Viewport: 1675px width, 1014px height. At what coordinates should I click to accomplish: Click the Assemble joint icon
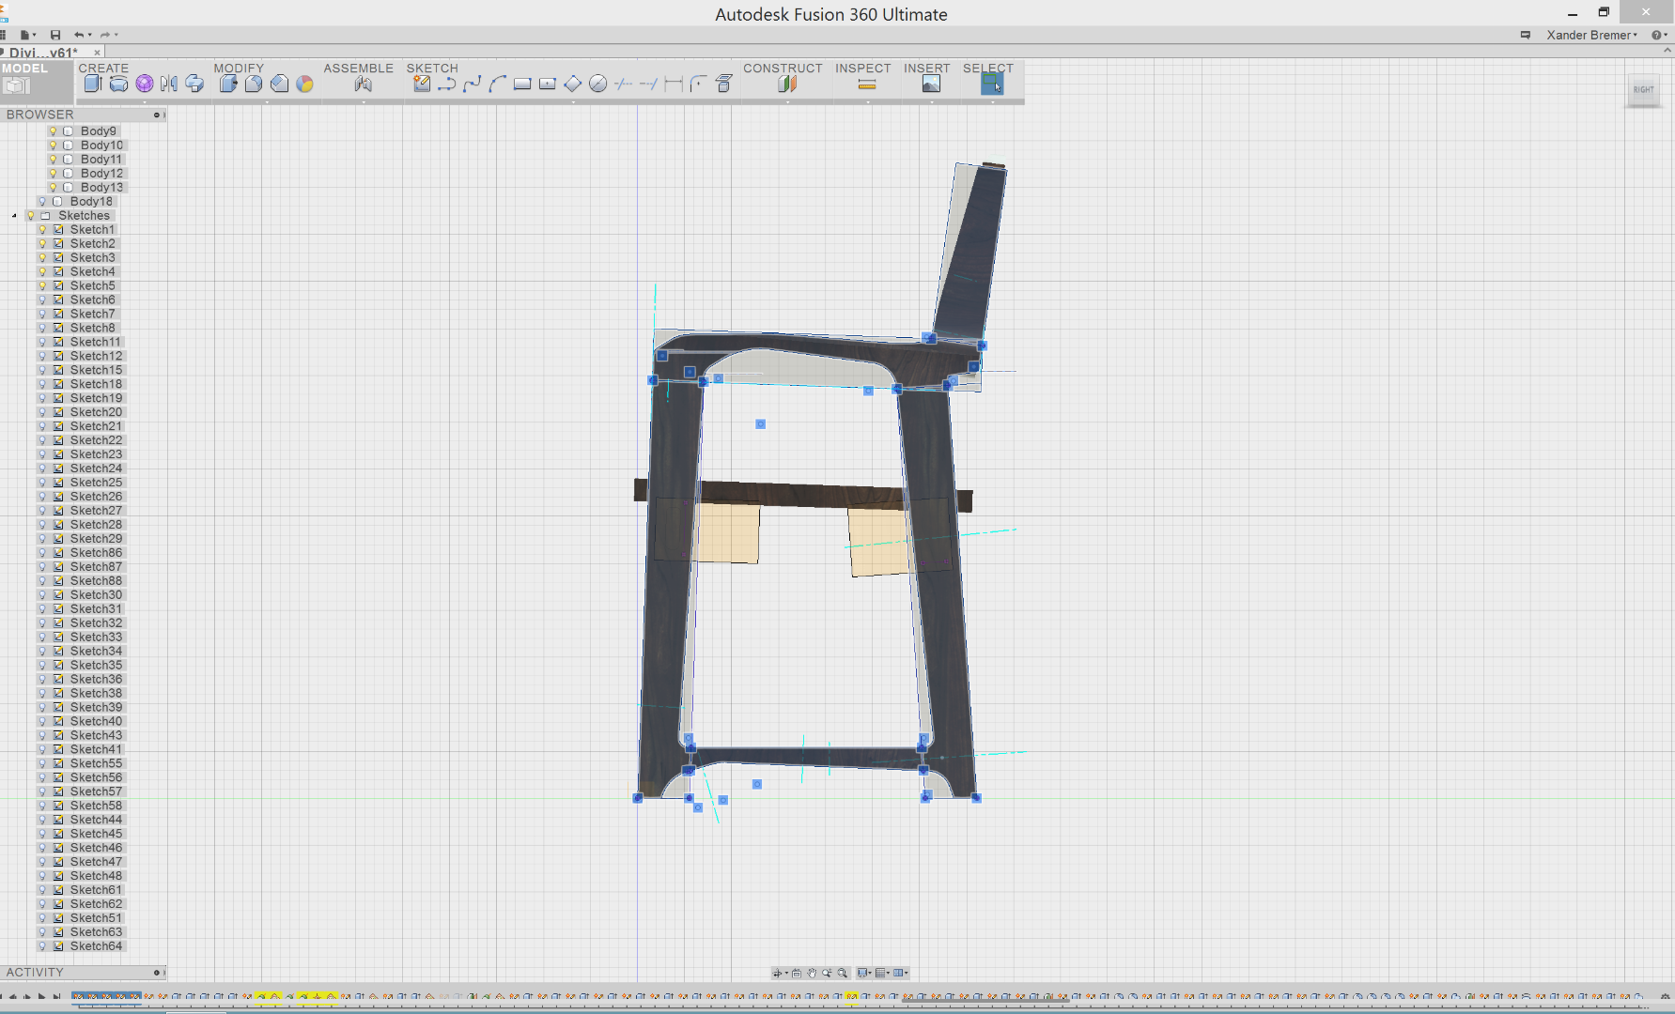tap(364, 84)
